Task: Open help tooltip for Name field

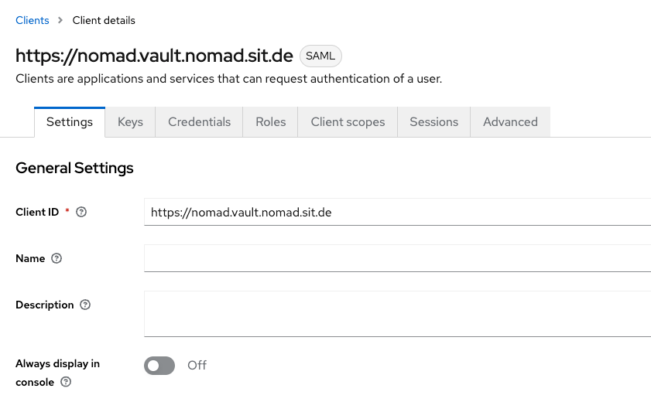Action: click(x=57, y=258)
